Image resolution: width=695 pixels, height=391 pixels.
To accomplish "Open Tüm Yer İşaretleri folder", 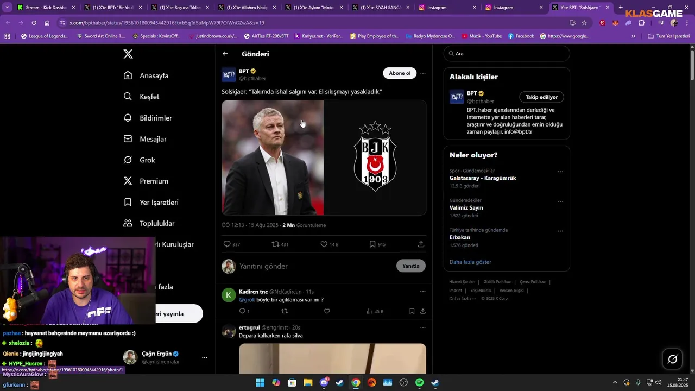I will [x=669, y=36].
